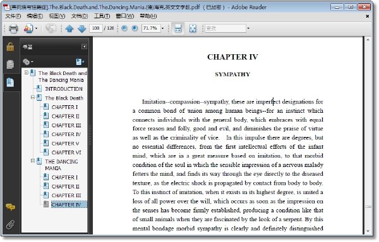Go to next page with down arrow
The image size is (379, 242).
point(82,29)
